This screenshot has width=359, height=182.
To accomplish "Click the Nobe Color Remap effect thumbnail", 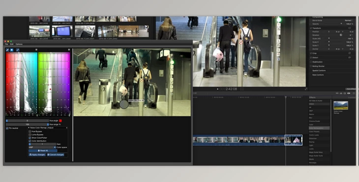I will point(341,106).
